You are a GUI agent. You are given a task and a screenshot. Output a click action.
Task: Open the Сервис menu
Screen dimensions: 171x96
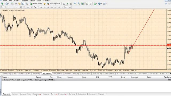tap(33, 1)
